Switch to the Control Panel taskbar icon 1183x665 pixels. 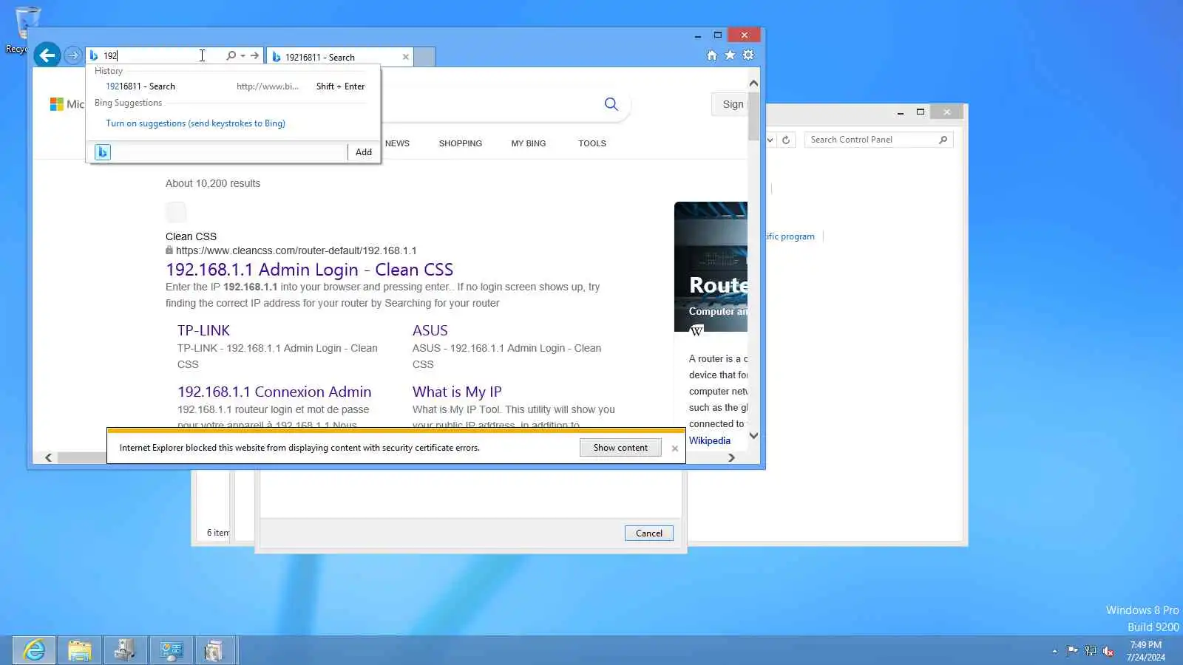coord(172,650)
